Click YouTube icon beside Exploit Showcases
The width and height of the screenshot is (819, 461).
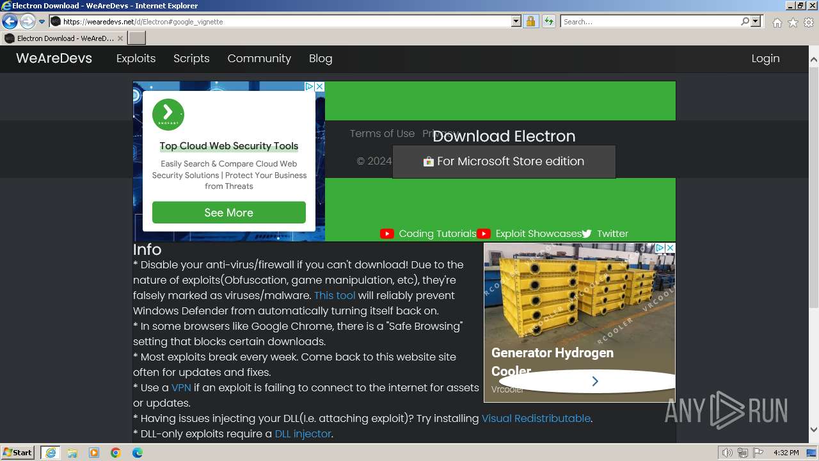click(x=484, y=234)
